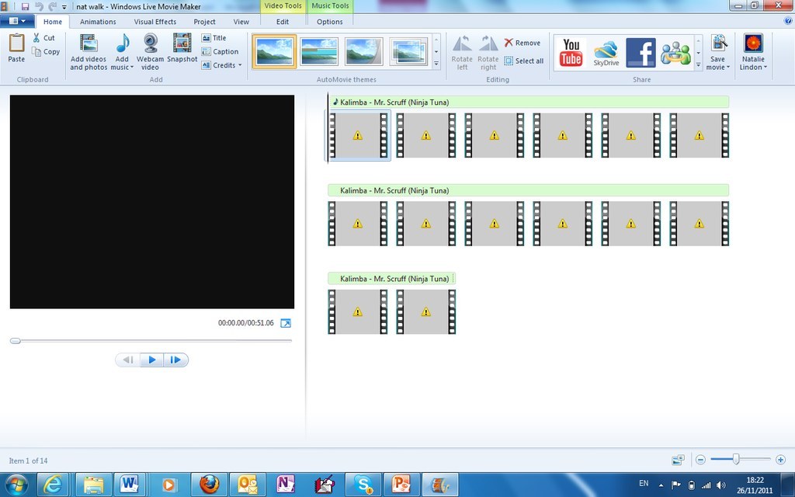Open Skype from taskbar
795x497 pixels.
pyautogui.click(x=363, y=485)
